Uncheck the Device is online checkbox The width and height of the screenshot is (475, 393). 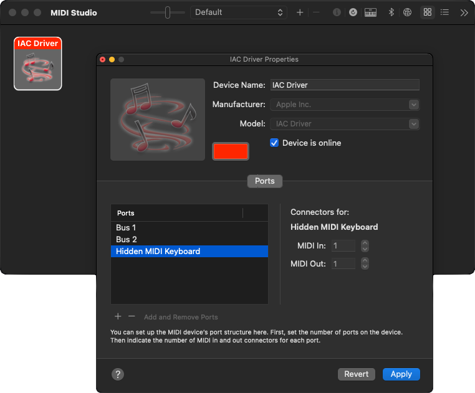pyautogui.click(x=274, y=143)
